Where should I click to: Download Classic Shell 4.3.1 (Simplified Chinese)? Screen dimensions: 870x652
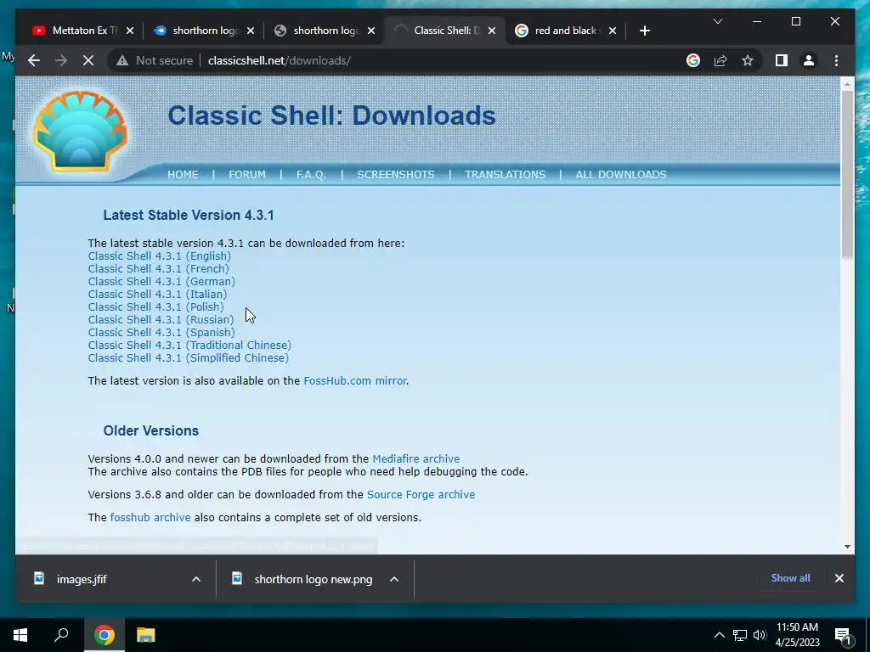pos(188,357)
